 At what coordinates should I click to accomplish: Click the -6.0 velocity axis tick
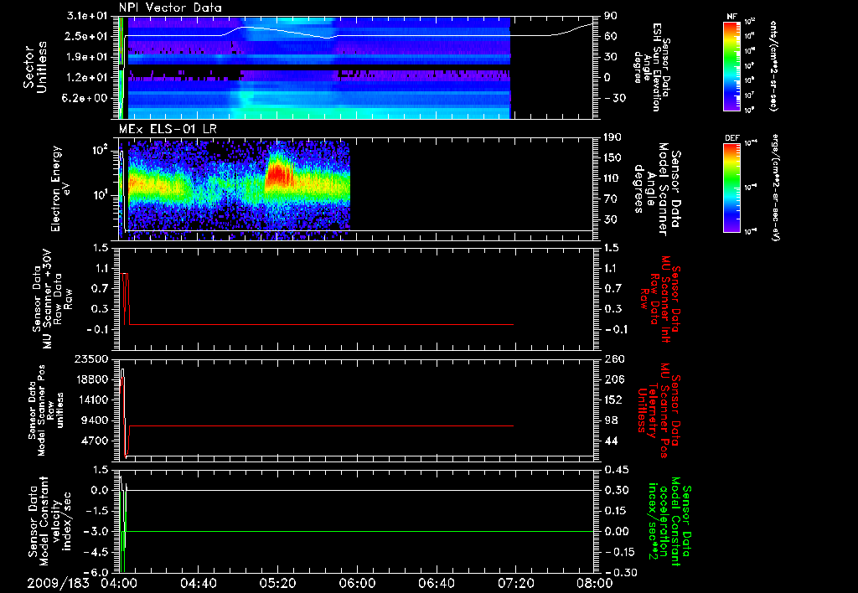coord(96,572)
